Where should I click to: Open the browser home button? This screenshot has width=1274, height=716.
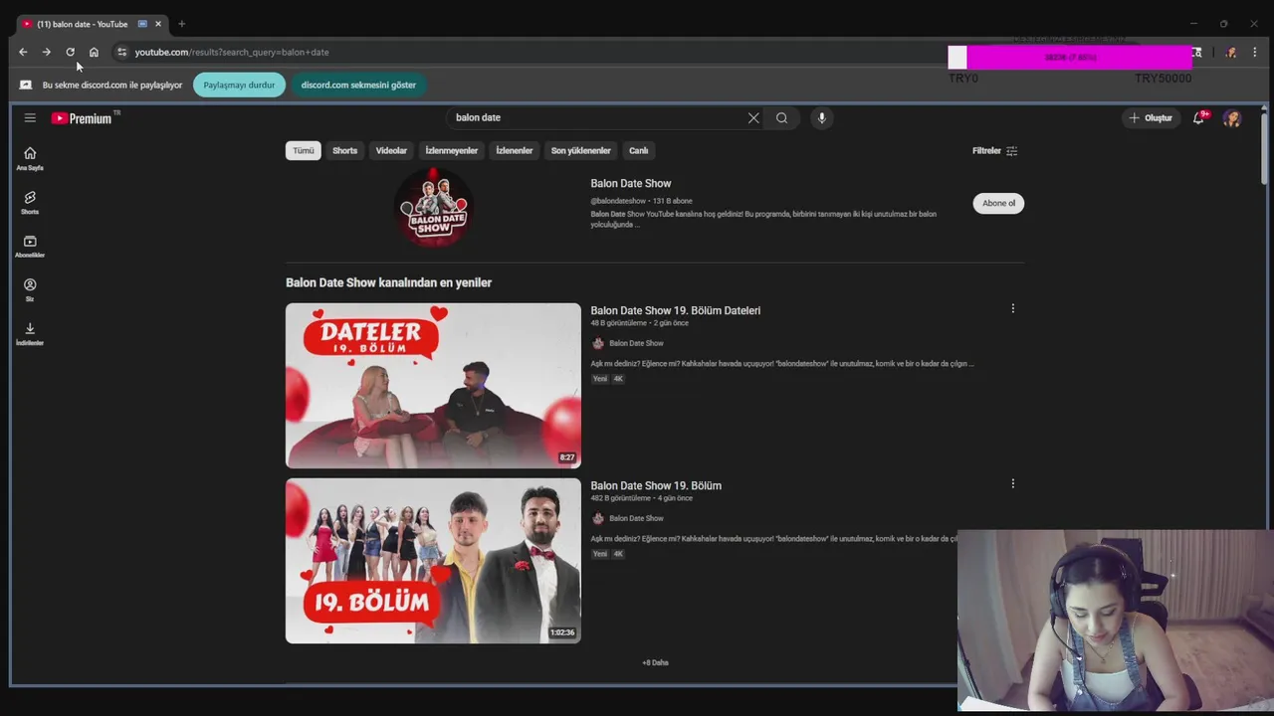pyautogui.click(x=94, y=52)
